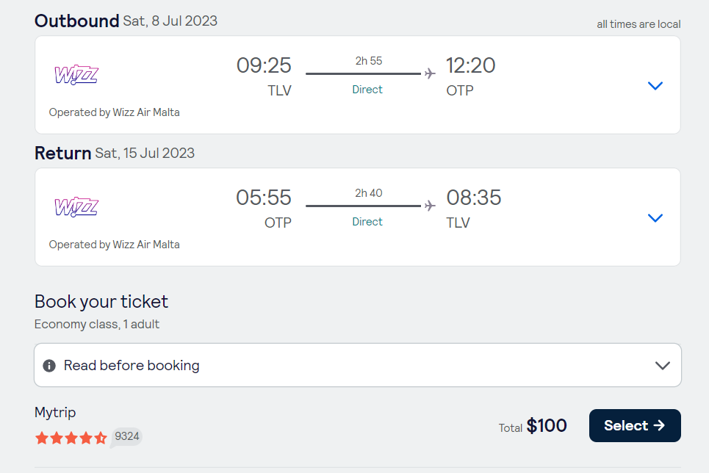The image size is (709, 473).
Task: Click the airplane icon on outbound flight line
Action: pyautogui.click(x=430, y=73)
